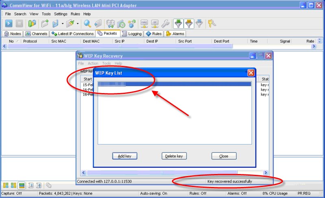Click the packet list left scroll arrow
This screenshot has height=198, width=325.
(x=4, y=46)
